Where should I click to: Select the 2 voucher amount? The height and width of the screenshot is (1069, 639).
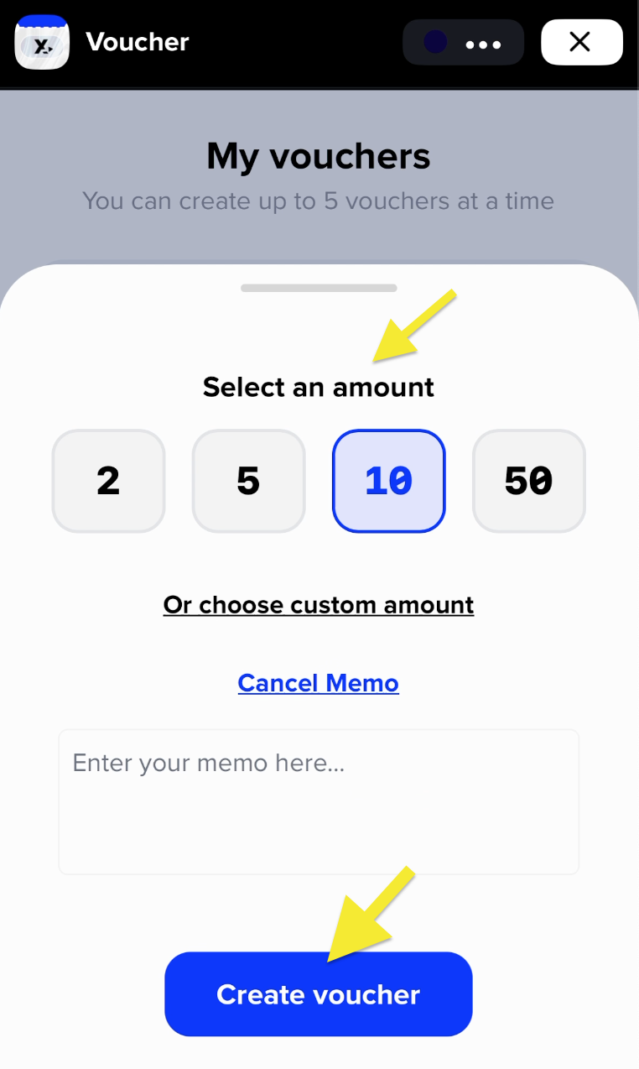[x=108, y=481]
